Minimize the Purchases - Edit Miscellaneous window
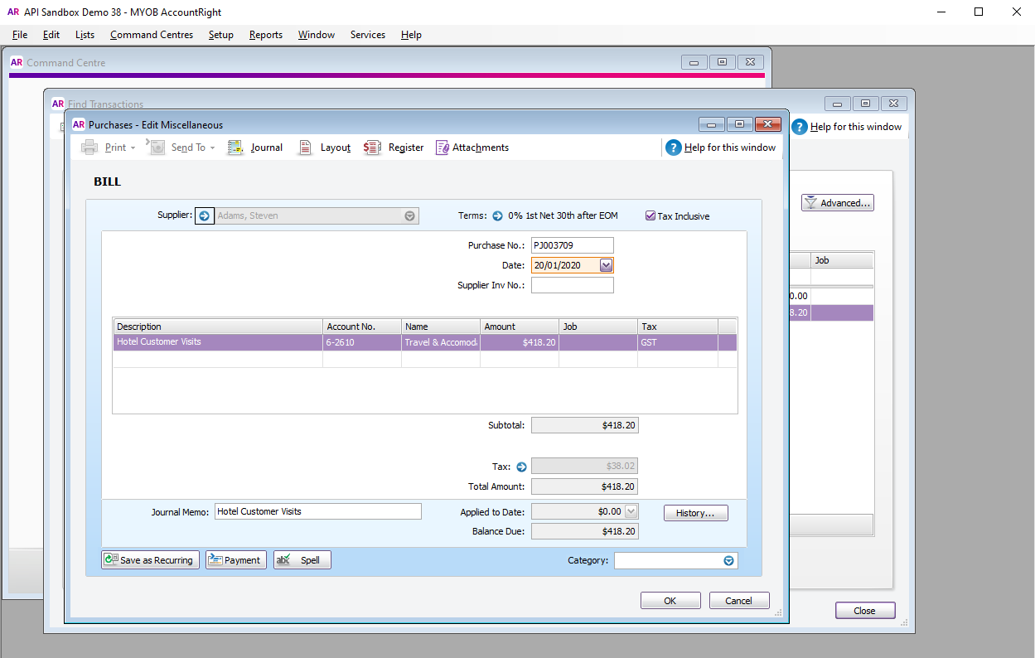The height and width of the screenshot is (658, 1035). 712,124
